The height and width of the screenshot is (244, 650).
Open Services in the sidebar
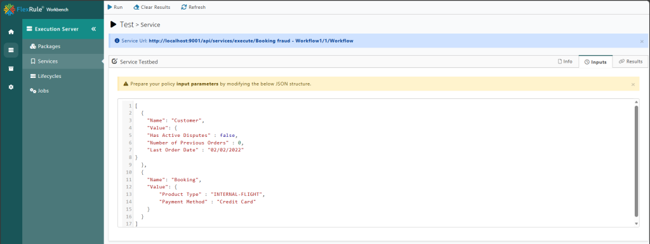pyautogui.click(x=63, y=61)
